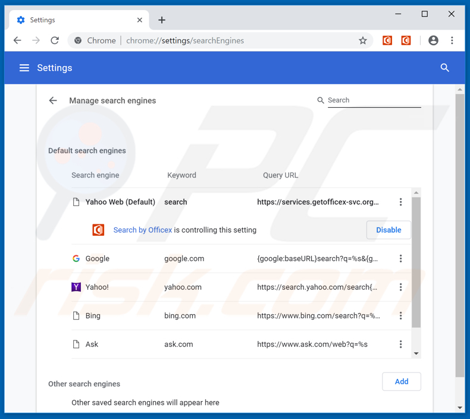470x419 pixels.
Task: Focus the search engines Search field
Action: click(374, 100)
